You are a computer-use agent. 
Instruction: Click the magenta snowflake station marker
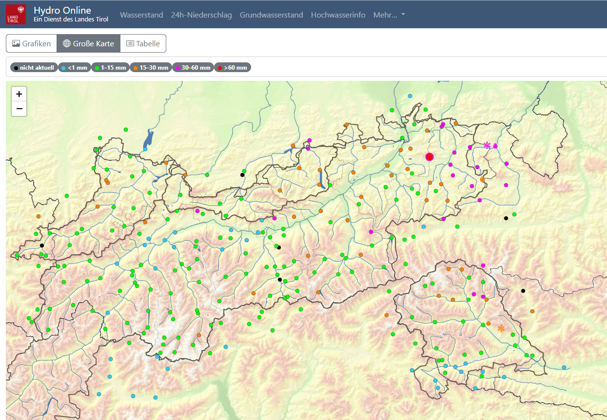coord(487,145)
